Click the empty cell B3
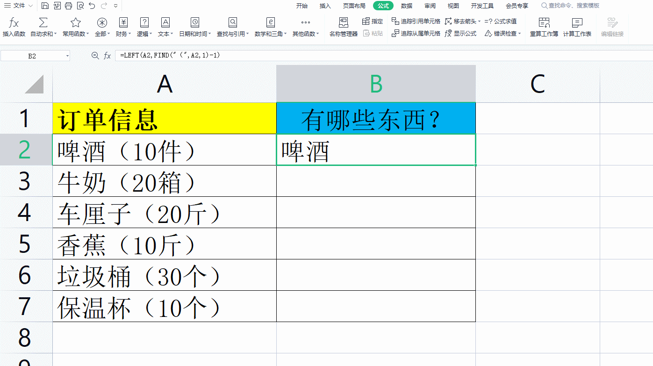 coord(376,181)
